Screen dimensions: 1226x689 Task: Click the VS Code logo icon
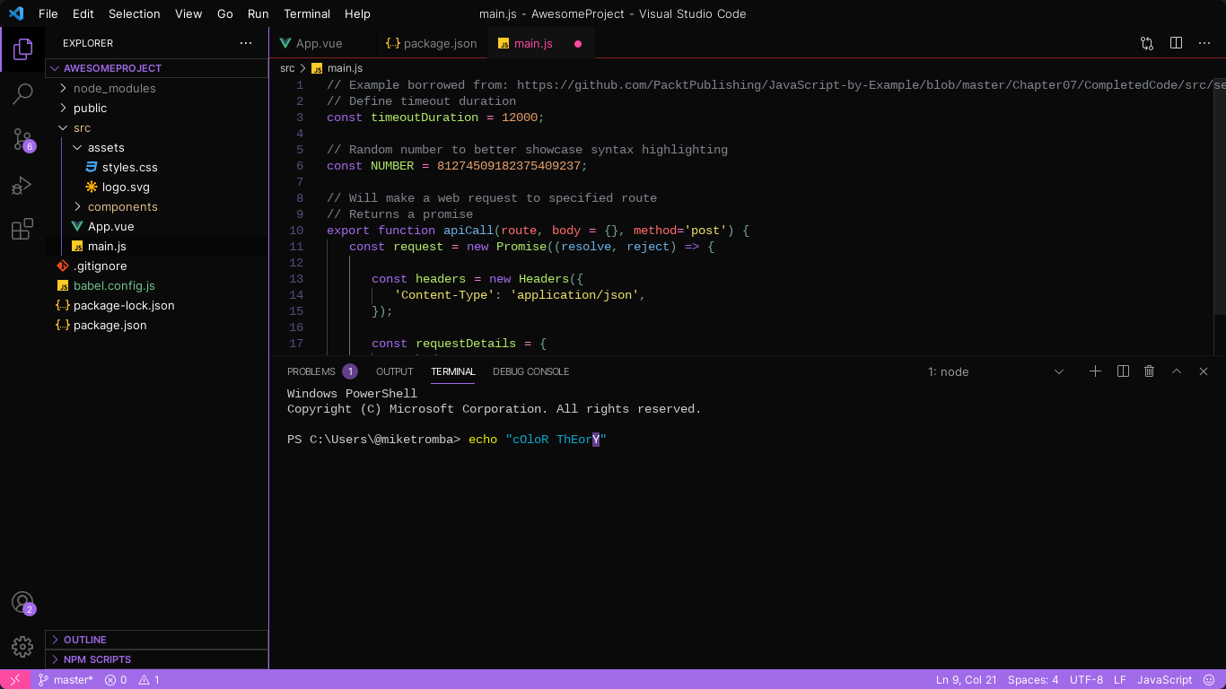pos(16,13)
